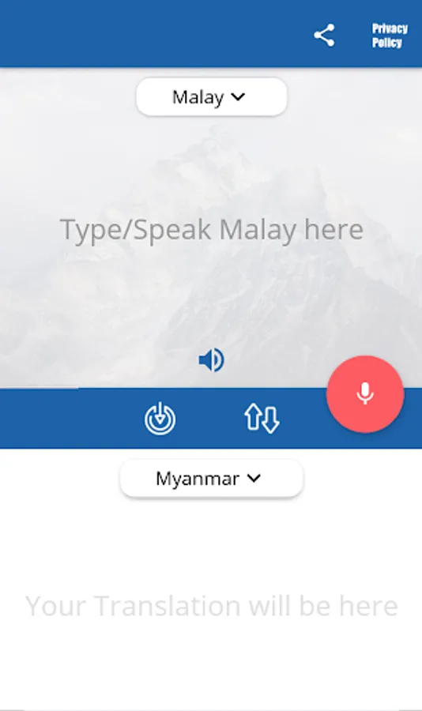Tap the word Myanmar in language selector

[198, 479]
